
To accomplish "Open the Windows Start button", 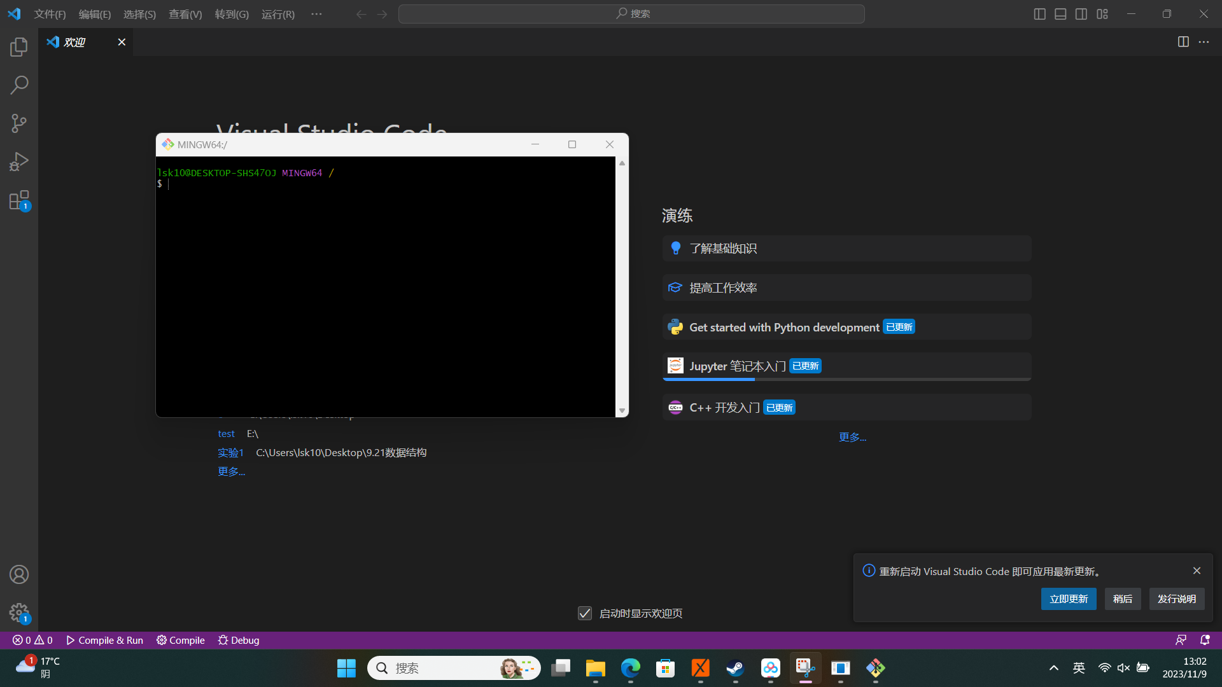I will pyautogui.click(x=346, y=668).
